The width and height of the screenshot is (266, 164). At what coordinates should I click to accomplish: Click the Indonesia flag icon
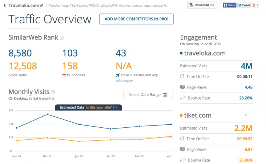coord(64,75)
